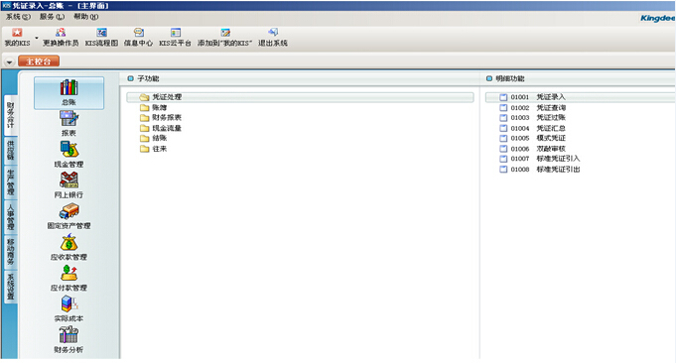Select the 账簿 folder
This screenshot has width=676, height=363.
point(154,108)
